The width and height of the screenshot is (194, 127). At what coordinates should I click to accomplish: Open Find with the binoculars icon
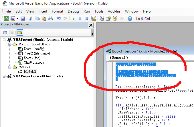pos(51,19)
